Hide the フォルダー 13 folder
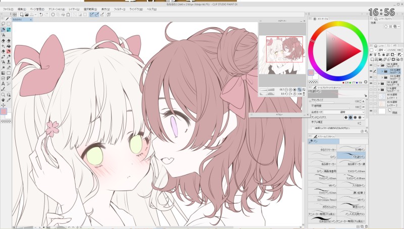Viewport: 404px width, 229px height. [x=371, y=66]
